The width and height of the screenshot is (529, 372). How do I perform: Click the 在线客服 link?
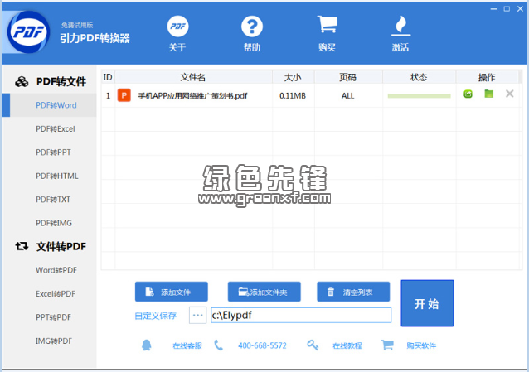187,345
